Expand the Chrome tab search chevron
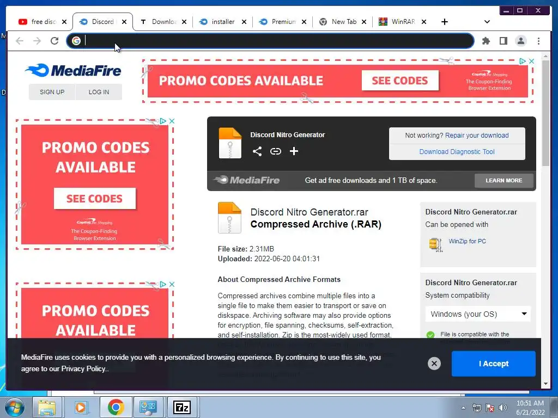Viewport: 558px width, 418px height. pos(487,22)
